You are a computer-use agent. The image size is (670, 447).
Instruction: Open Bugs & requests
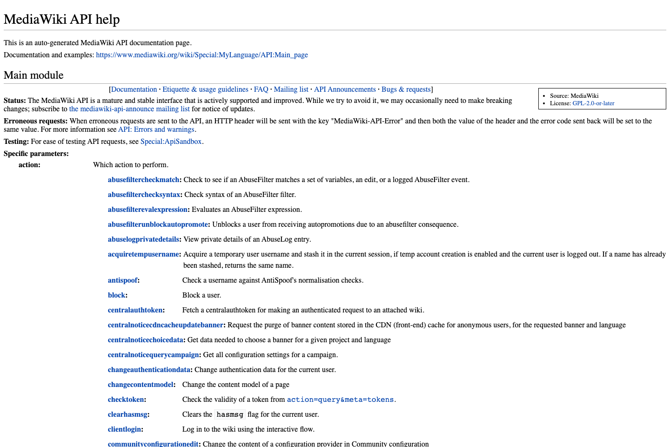point(406,89)
